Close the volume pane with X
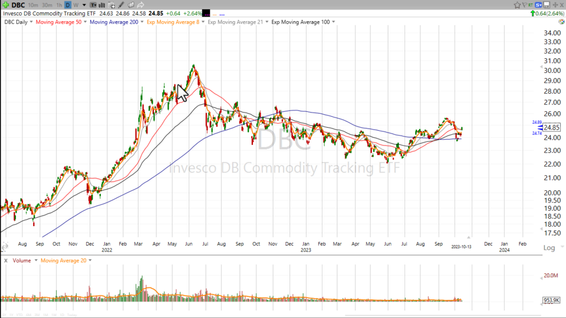The image size is (566, 318). (x=6, y=260)
